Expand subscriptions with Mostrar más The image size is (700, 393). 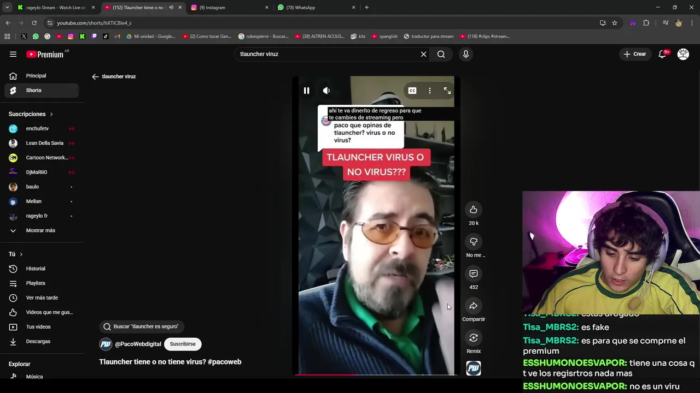(42, 230)
